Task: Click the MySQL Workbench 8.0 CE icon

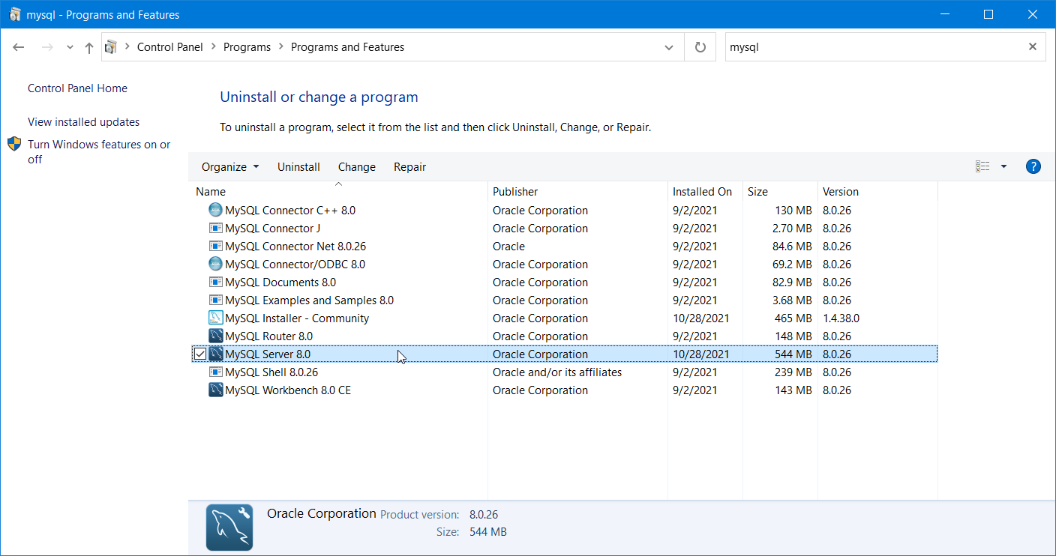Action: [216, 390]
